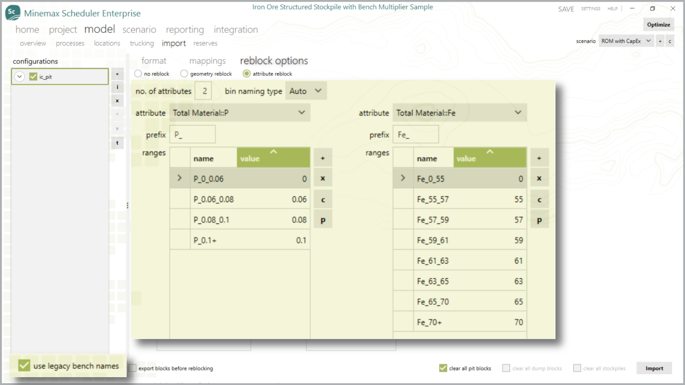The width and height of the screenshot is (685, 385).
Task: Click the Import button
Action: (654, 368)
